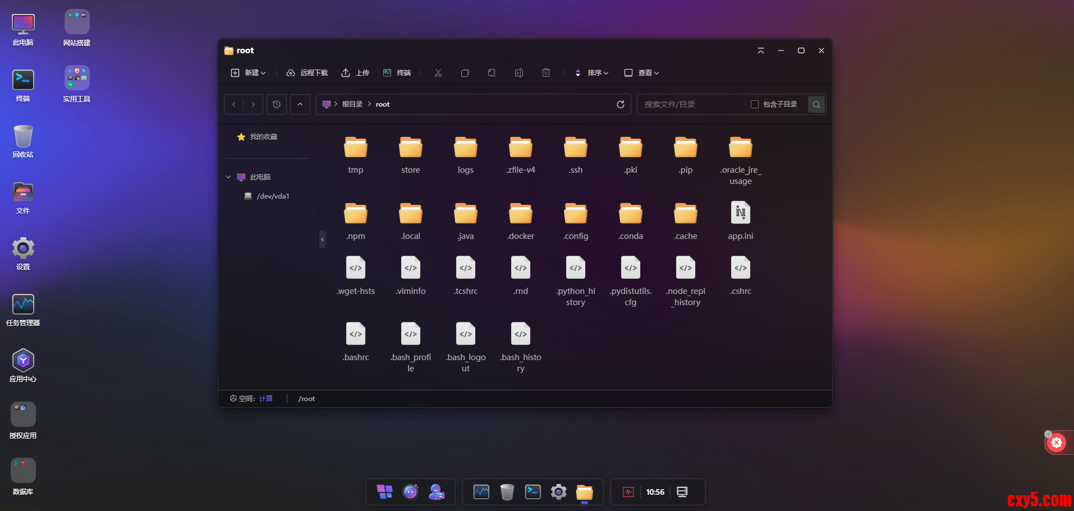Refresh the current directory listing
The image size is (1074, 511).
pos(620,104)
